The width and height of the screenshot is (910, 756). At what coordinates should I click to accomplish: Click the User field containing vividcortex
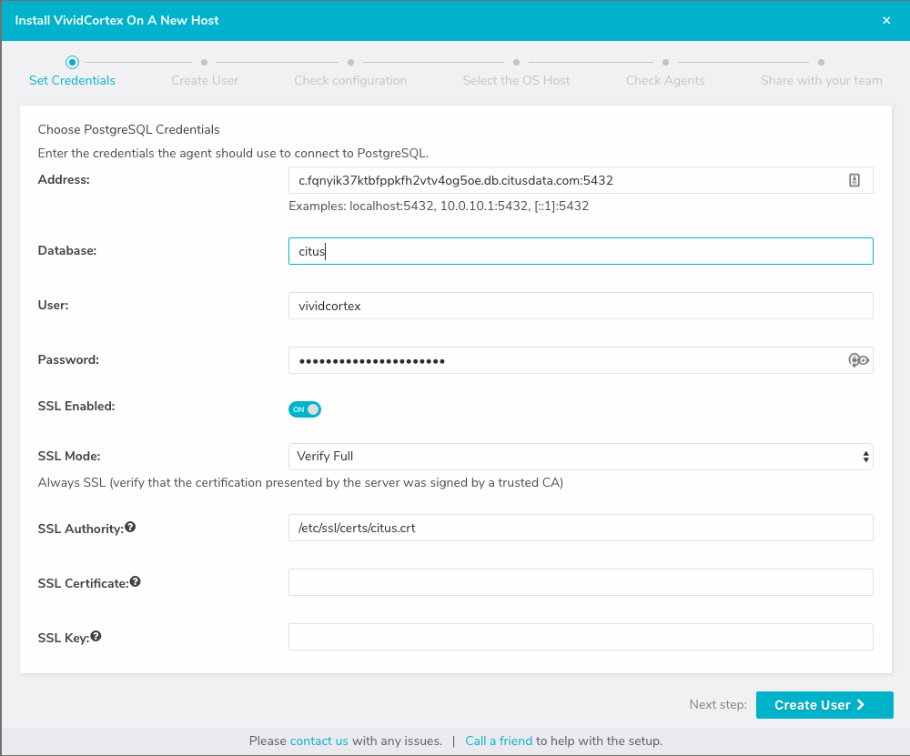pyautogui.click(x=581, y=306)
